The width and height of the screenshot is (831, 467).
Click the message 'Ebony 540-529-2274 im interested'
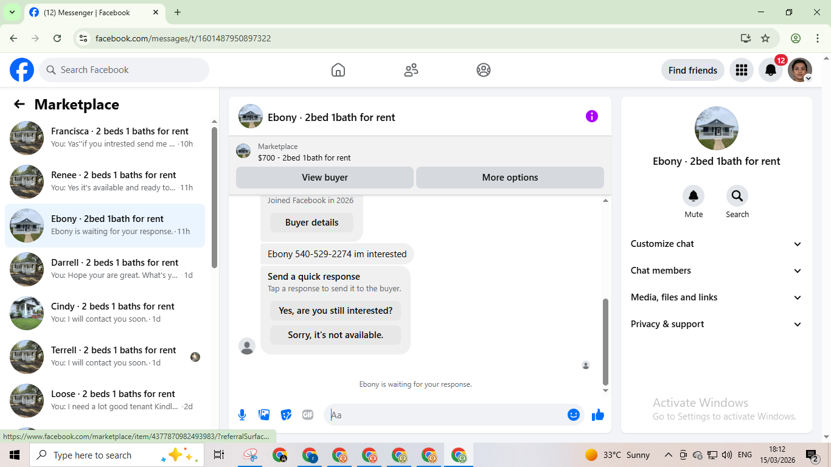(x=337, y=254)
